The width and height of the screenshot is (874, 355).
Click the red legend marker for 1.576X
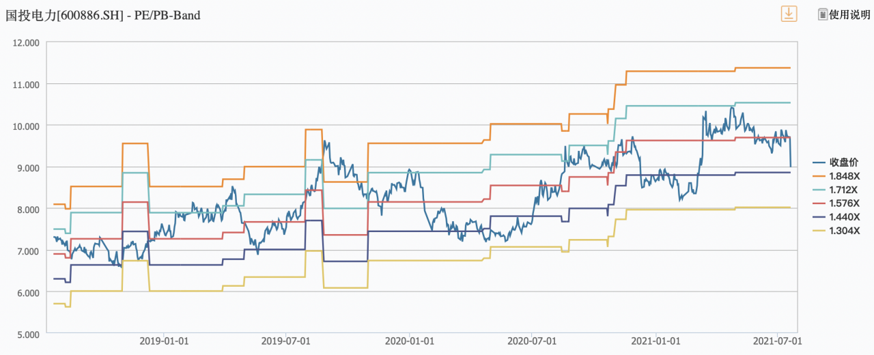tap(819, 203)
